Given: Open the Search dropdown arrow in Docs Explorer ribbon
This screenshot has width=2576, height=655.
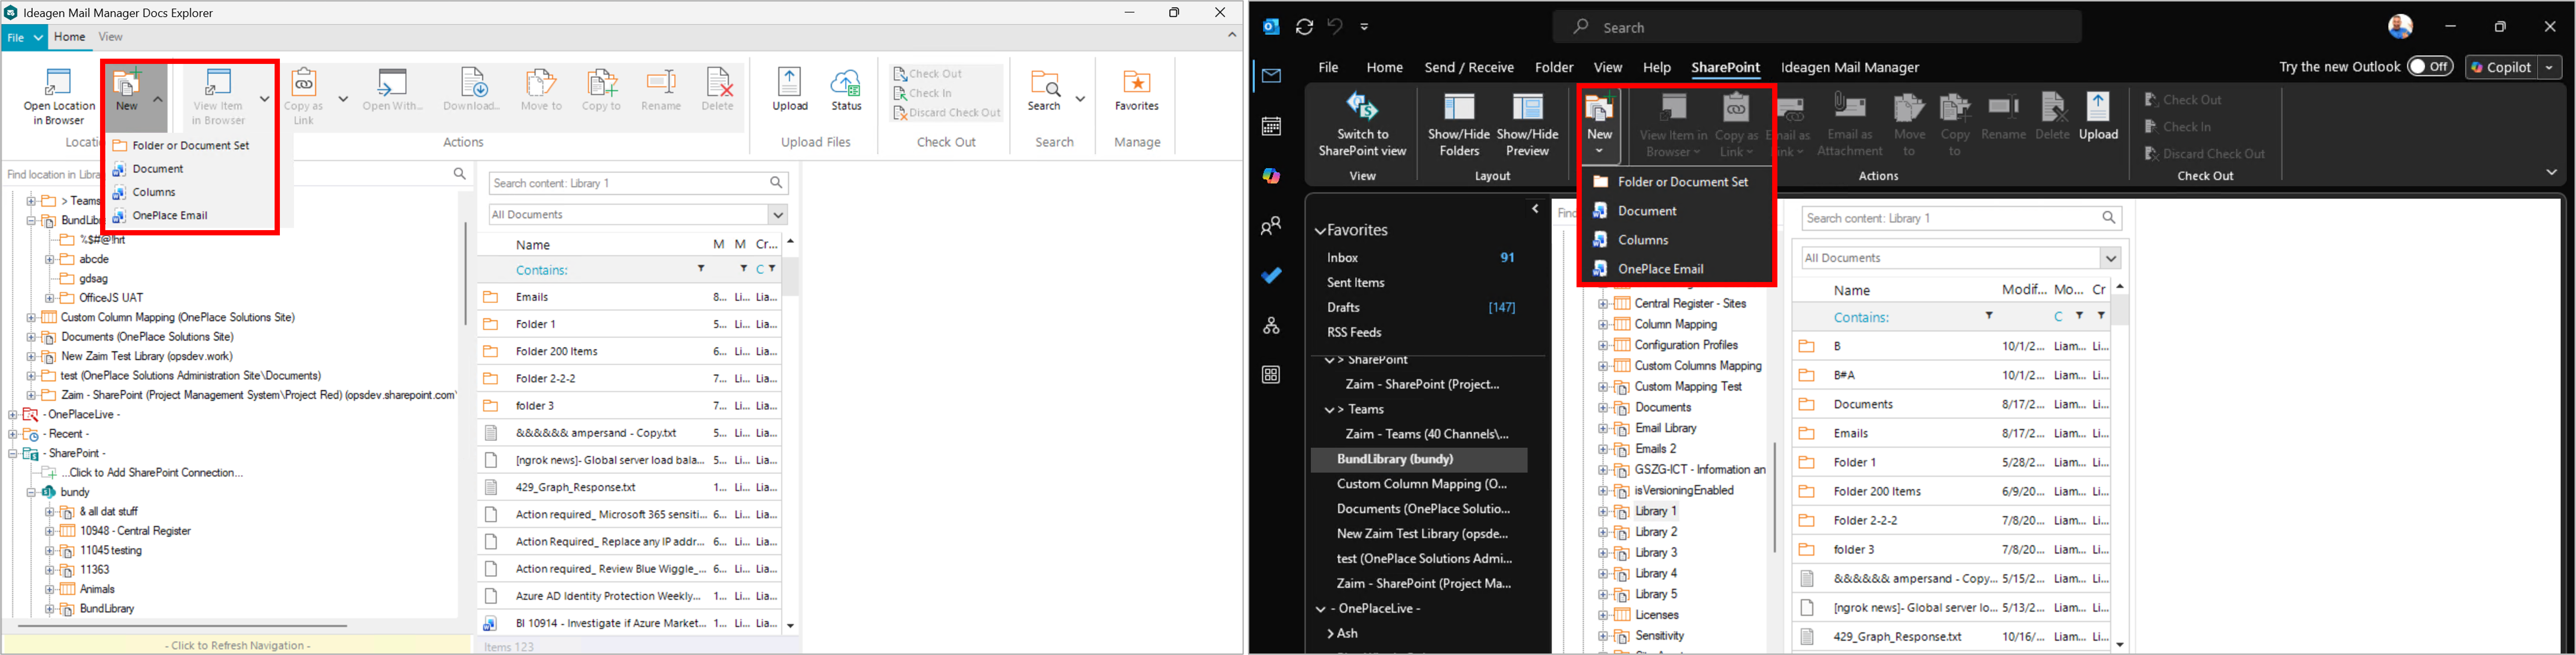Looking at the screenshot, I should pos(1080,99).
